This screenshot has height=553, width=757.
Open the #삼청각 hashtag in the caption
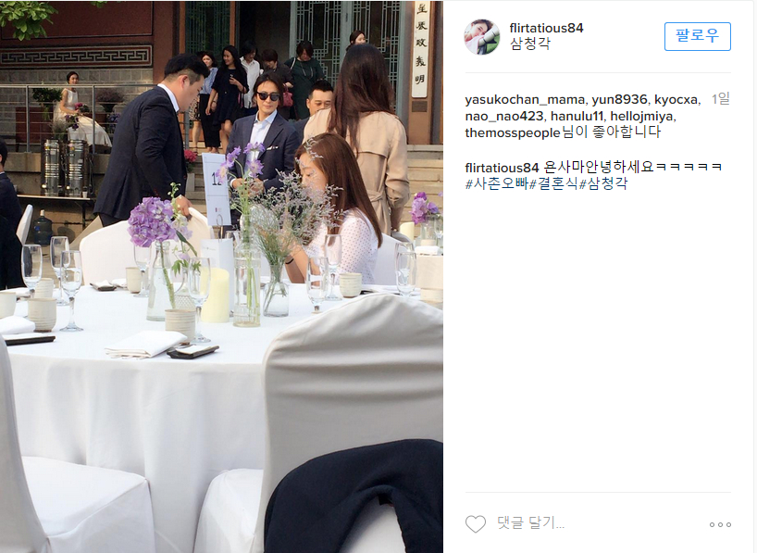pos(603,183)
